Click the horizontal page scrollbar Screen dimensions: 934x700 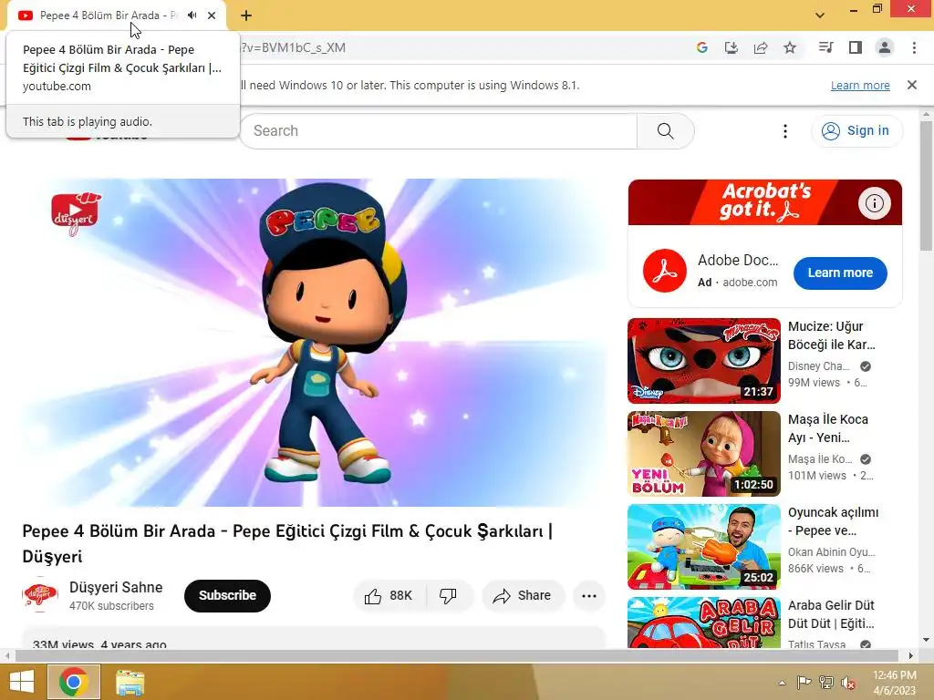coord(456,656)
